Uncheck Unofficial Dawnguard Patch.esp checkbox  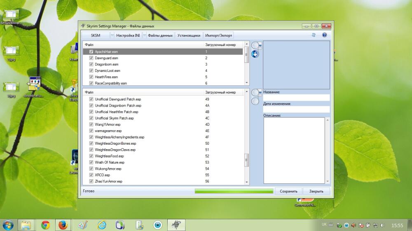click(x=91, y=99)
